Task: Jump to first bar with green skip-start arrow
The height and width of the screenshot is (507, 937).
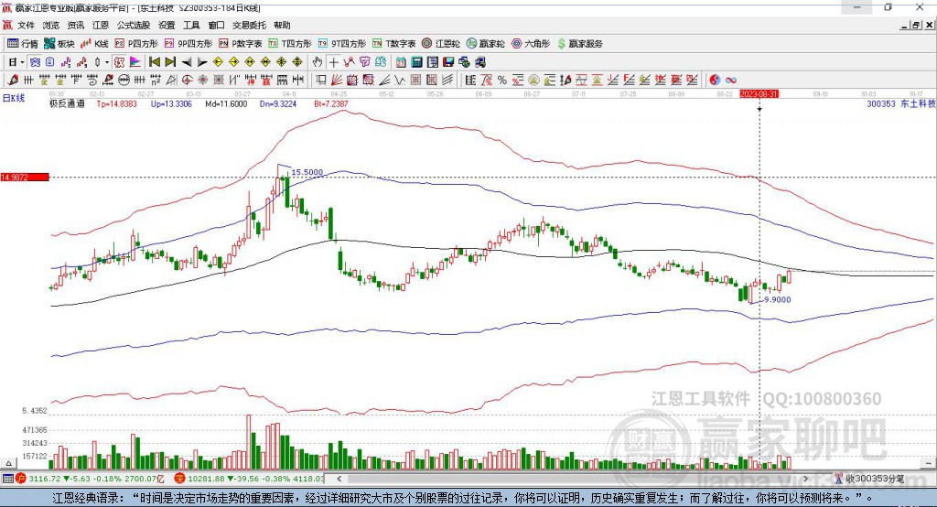Action: 154,62
